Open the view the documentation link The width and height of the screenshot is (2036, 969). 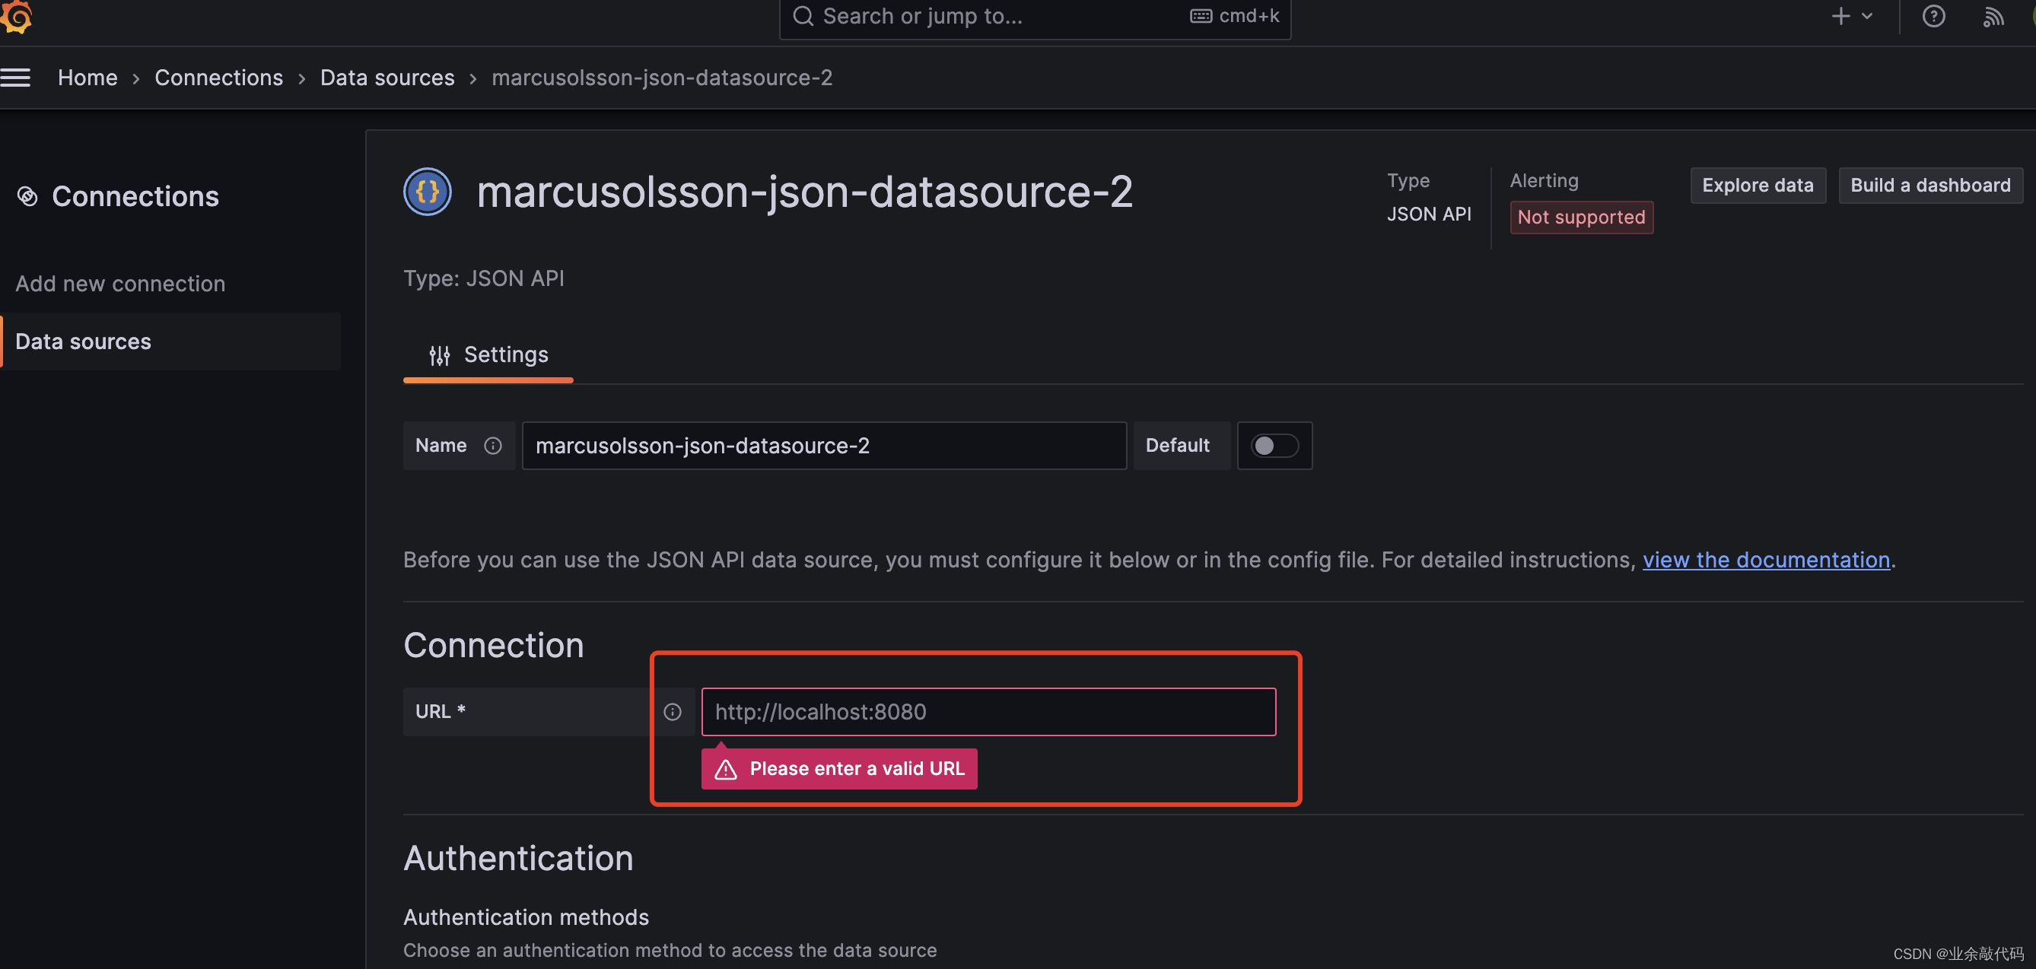coord(1766,560)
